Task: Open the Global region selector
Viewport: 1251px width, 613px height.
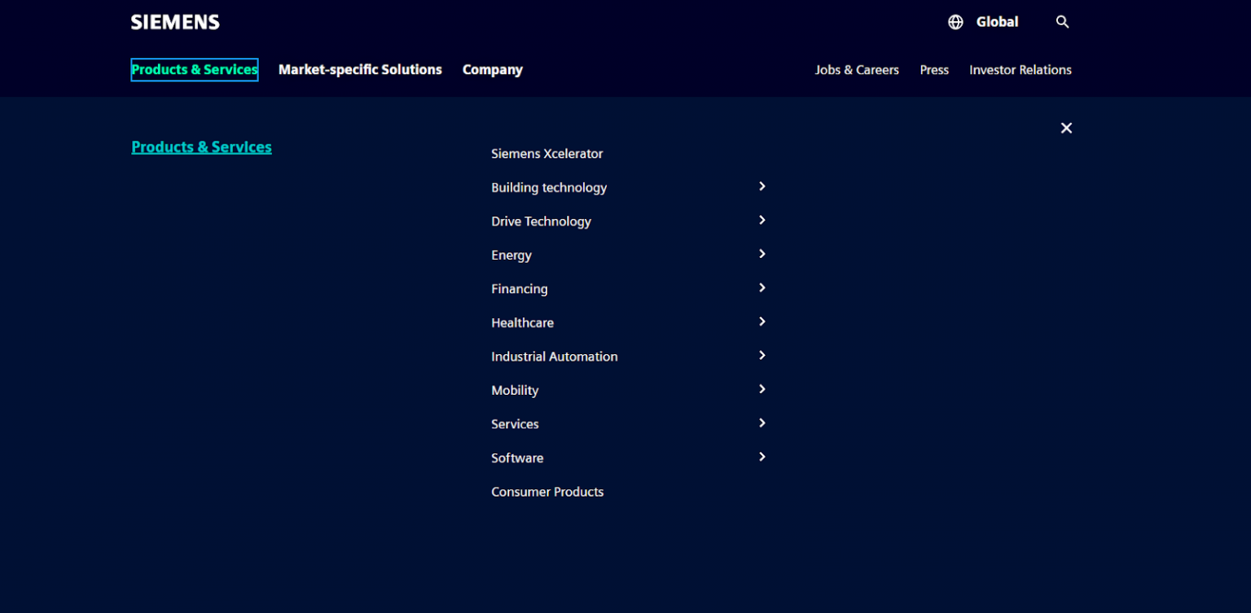Action: point(997,22)
